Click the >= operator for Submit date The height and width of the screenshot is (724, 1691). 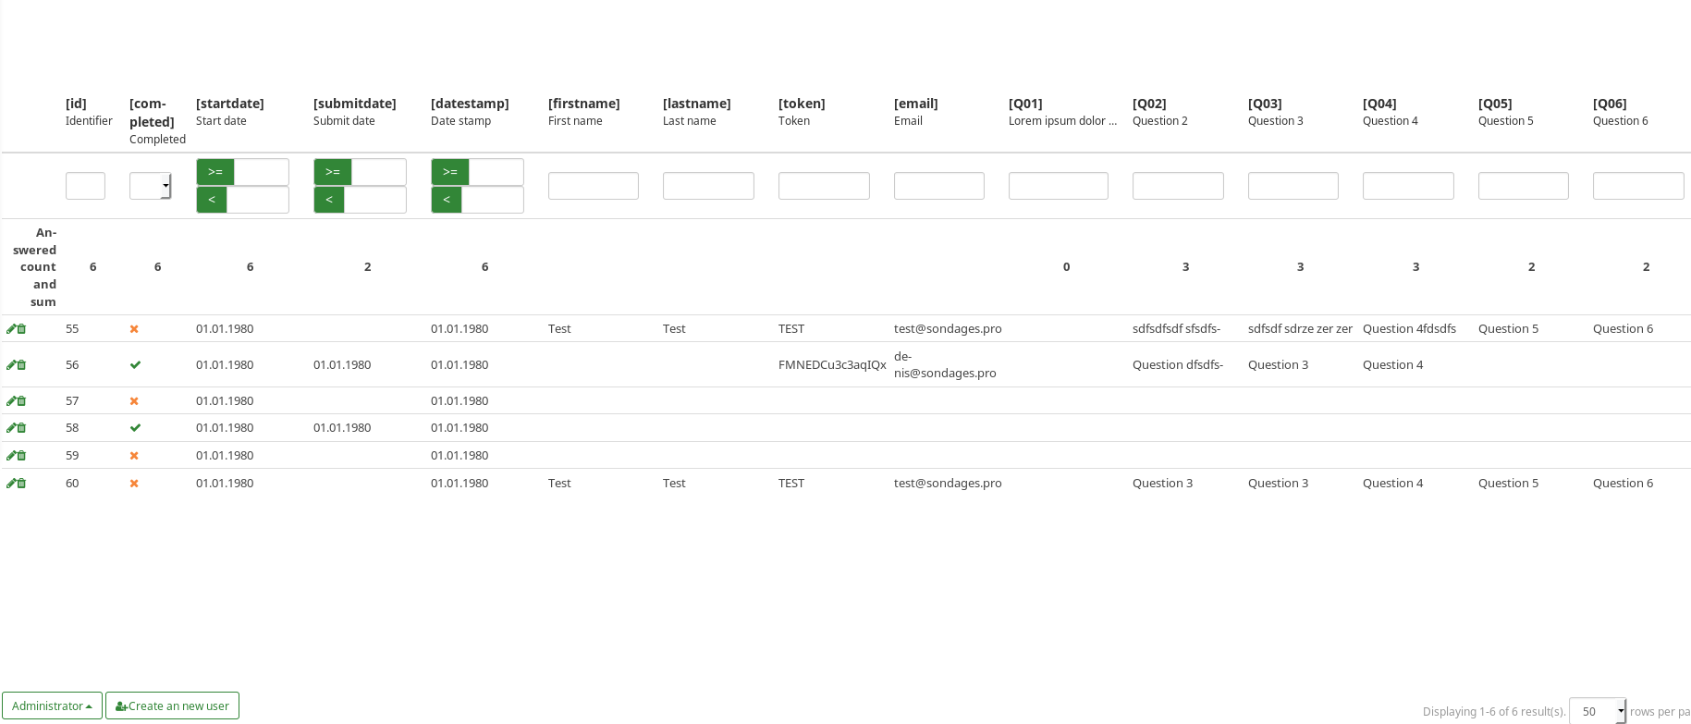coord(333,172)
